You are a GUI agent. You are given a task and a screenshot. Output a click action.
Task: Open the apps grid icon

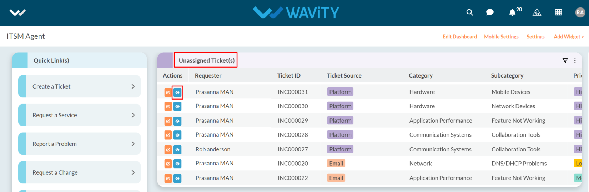(558, 12)
